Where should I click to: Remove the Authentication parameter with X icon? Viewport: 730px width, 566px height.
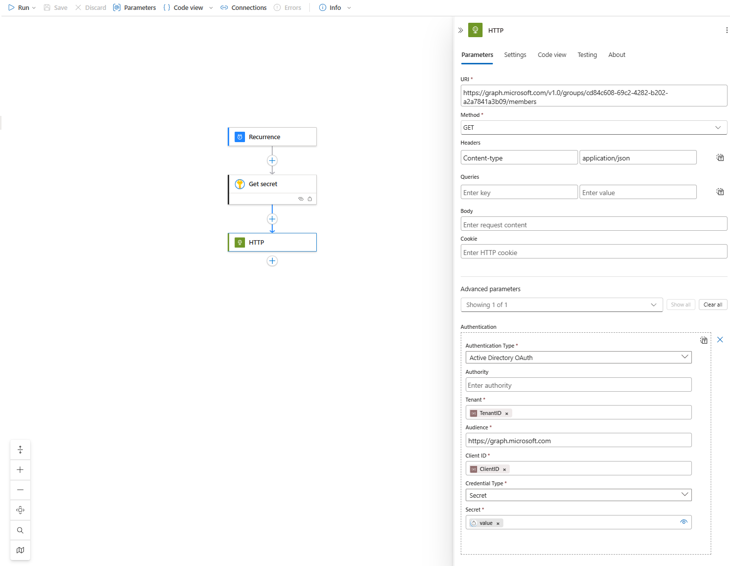coord(720,340)
